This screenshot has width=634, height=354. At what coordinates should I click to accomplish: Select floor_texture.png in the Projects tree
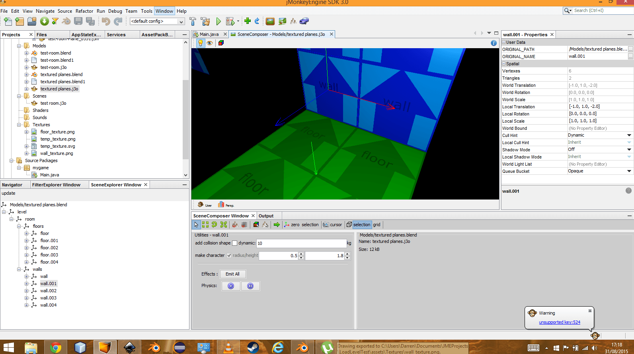(x=57, y=132)
